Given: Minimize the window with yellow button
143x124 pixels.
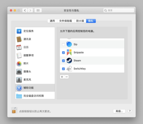Looking at the screenshot, I should tap(15, 10).
